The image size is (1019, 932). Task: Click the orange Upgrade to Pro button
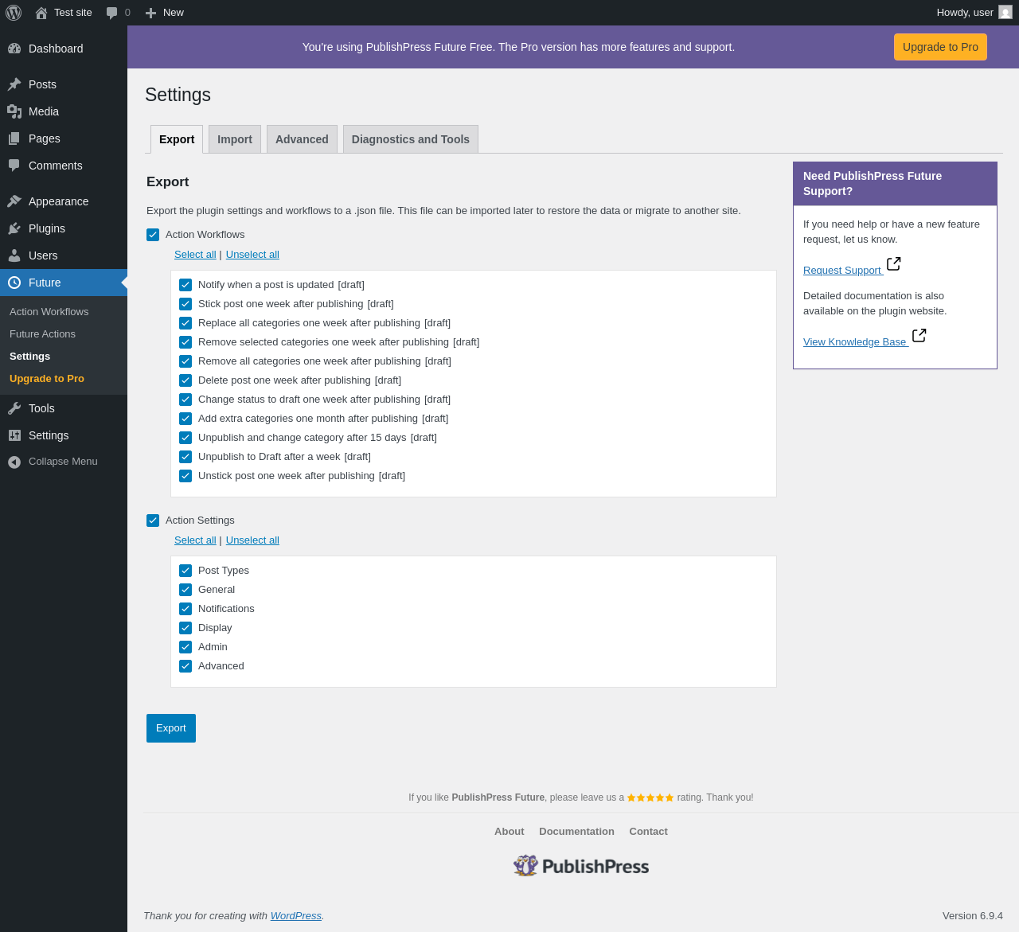pos(940,47)
